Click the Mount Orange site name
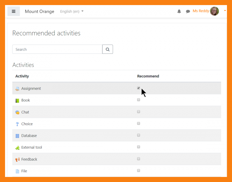232x182 pixels. pos(39,12)
